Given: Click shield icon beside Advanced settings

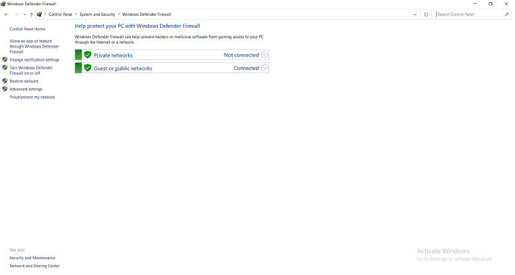Looking at the screenshot, I should (x=5, y=89).
